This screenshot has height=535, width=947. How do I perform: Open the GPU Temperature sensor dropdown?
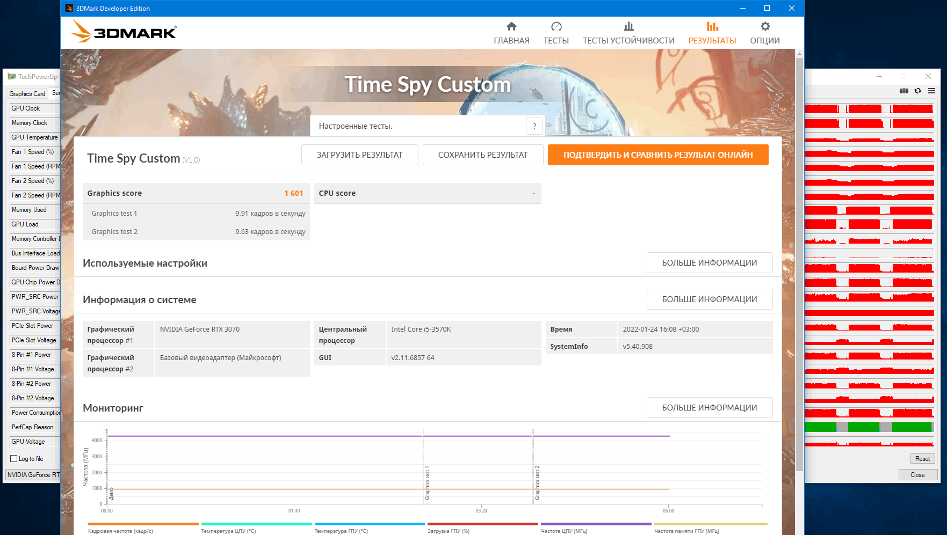pyautogui.click(x=35, y=137)
